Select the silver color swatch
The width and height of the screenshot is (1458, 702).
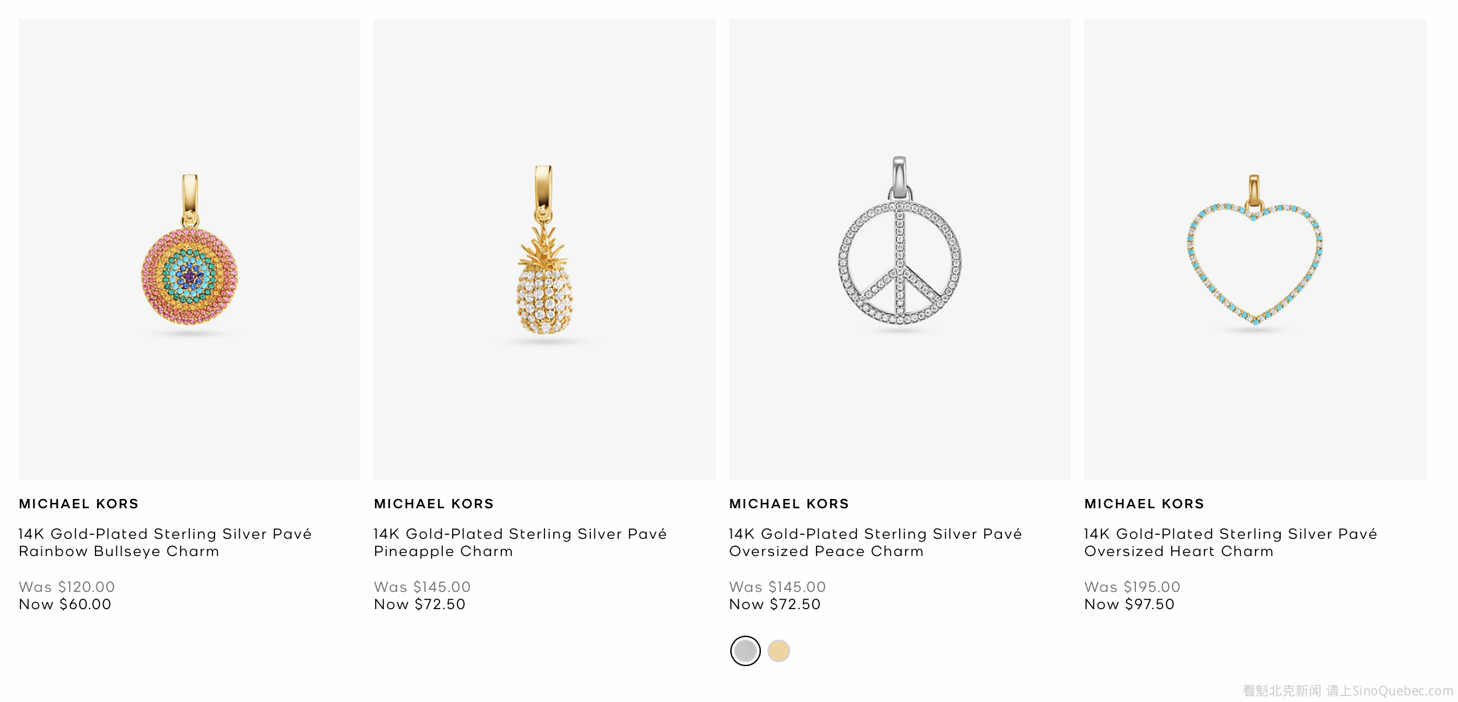click(x=745, y=651)
